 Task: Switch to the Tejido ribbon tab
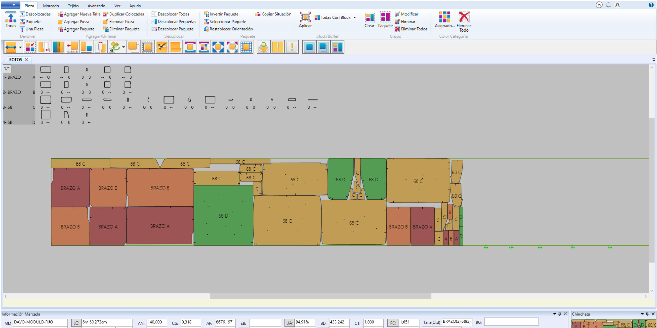click(73, 6)
